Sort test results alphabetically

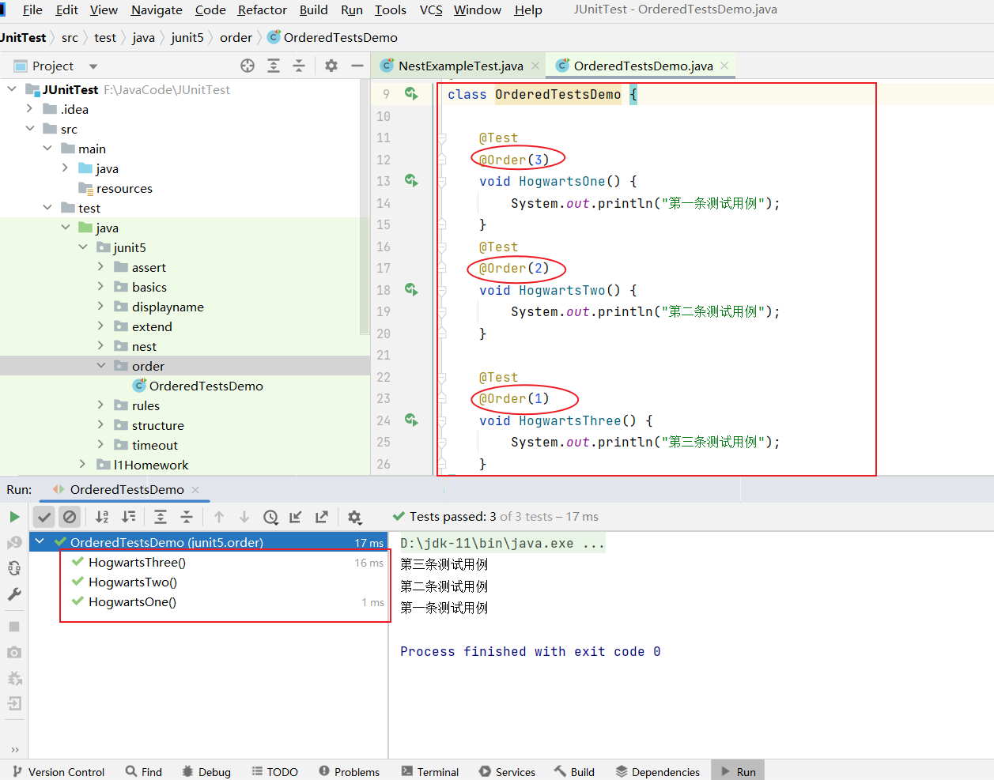coord(102,517)
